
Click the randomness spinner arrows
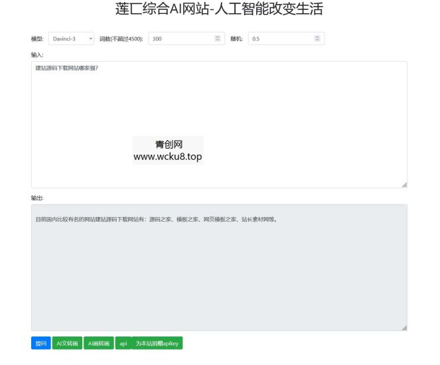(317, 38)
